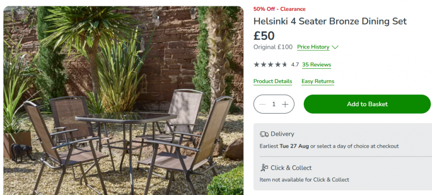The image size is (432, 195).
Task: Click the 4.7 rating score
Action: coord(295,65)
